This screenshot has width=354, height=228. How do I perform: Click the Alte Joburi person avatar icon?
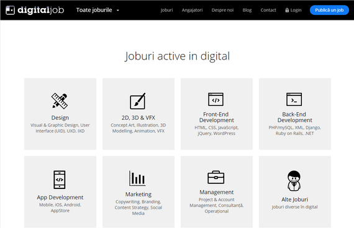click(x=294, y=181)
